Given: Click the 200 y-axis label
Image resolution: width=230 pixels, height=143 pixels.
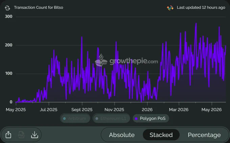Looking at the screenshot, I should [x=9, y=45].
